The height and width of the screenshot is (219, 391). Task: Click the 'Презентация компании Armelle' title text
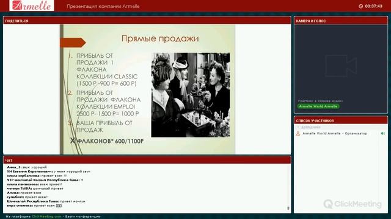point(103,7)
